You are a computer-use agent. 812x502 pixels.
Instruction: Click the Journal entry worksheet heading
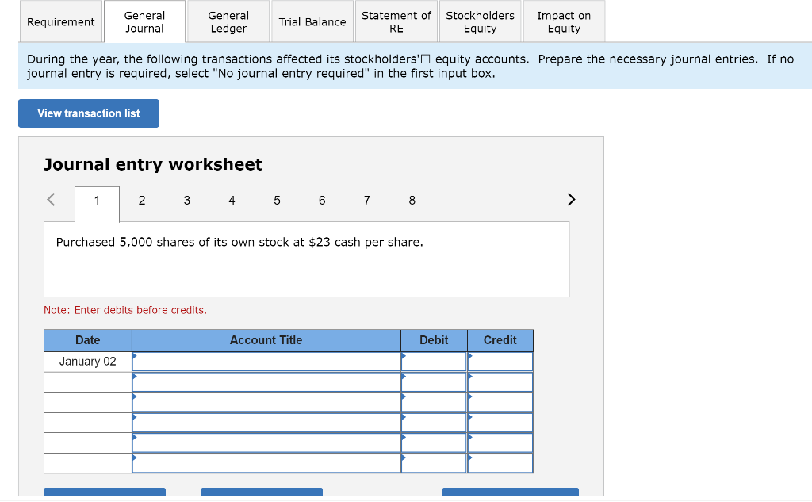(153, 165)
